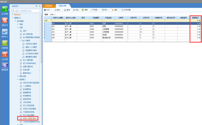Click the 产品编码 column header
The height and width of the screenshot is (125, 202).
pos(96,18)
